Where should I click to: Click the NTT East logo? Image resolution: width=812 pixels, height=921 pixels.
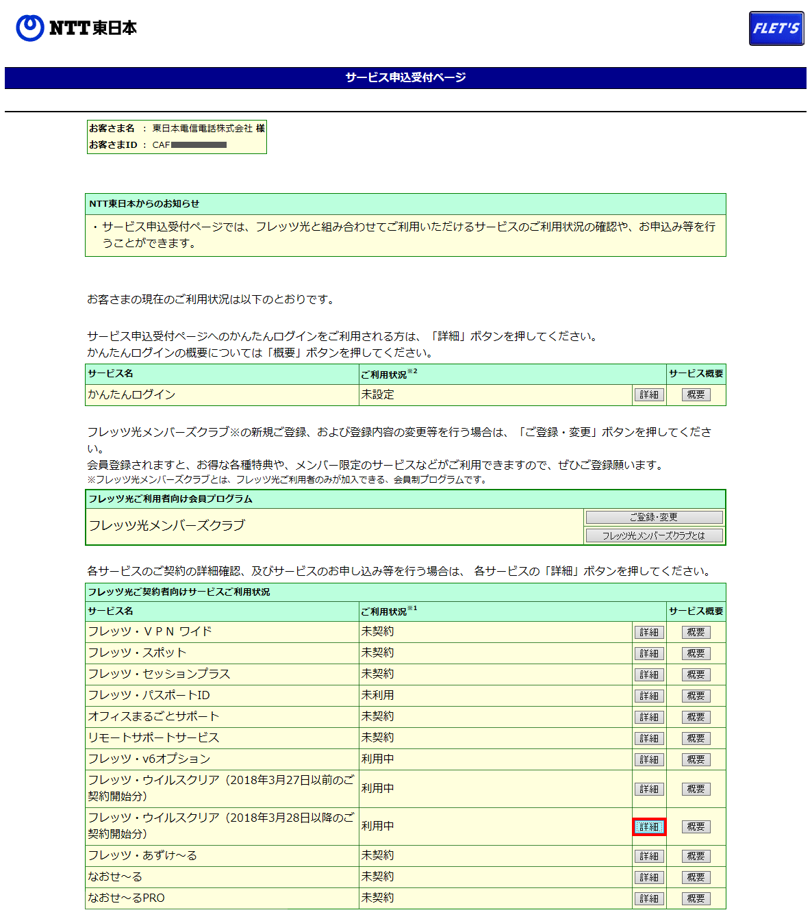(x=76, y=28)
